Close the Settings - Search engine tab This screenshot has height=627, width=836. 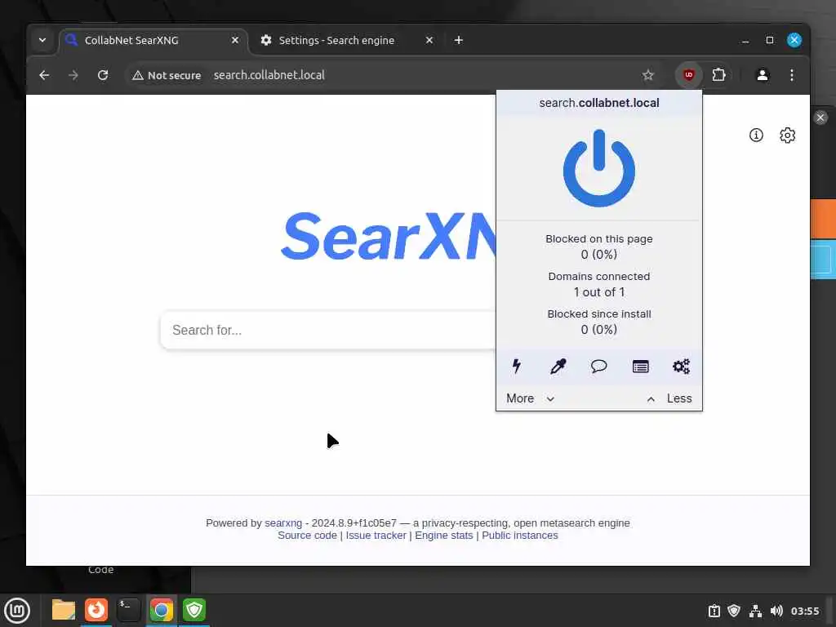point(429,41)
